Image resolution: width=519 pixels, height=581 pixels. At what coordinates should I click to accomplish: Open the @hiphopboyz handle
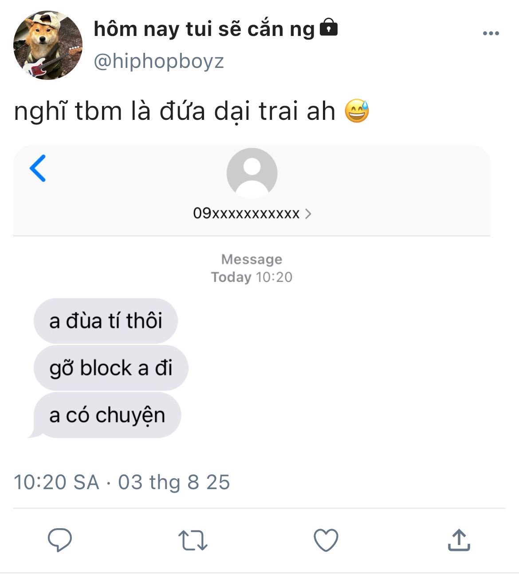tap(159, 61)
